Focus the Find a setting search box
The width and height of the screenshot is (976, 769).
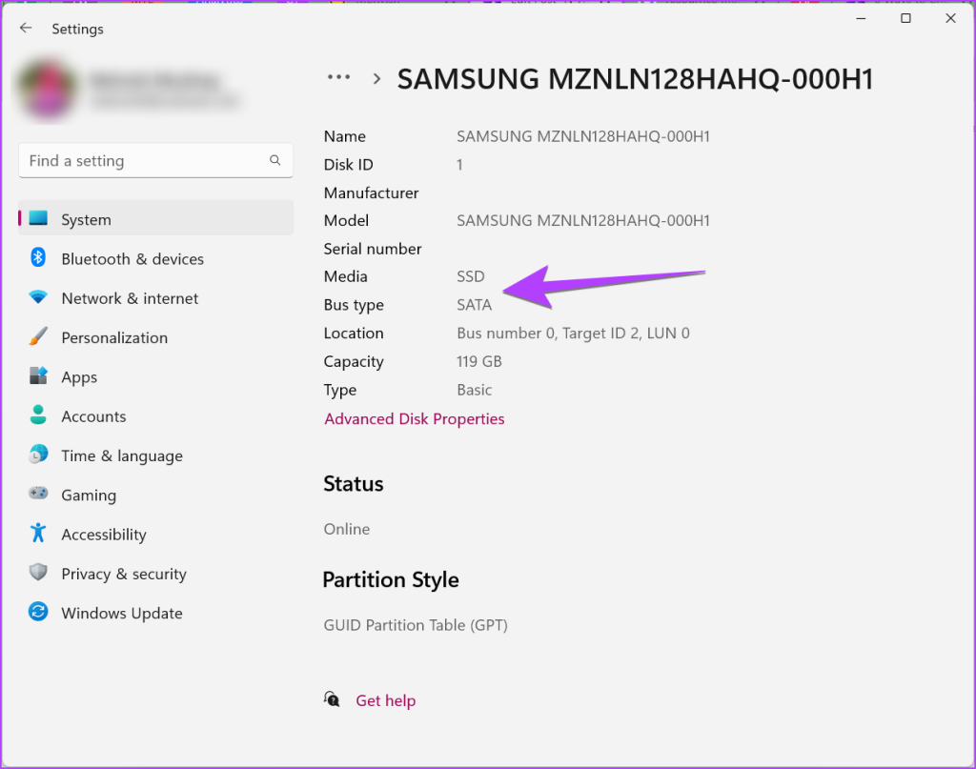[155, 160]
